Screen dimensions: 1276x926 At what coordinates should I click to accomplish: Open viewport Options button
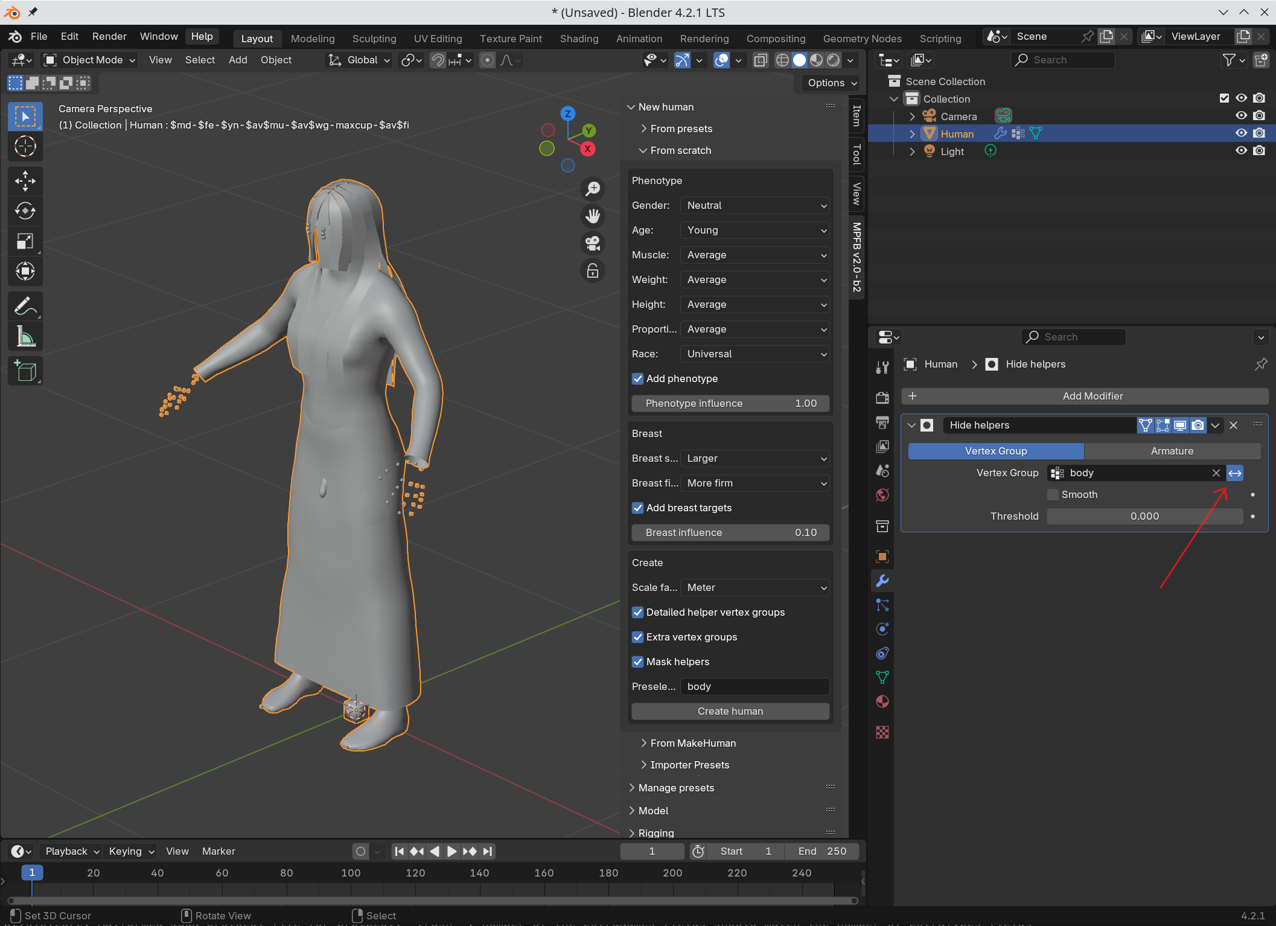[832, 83]
